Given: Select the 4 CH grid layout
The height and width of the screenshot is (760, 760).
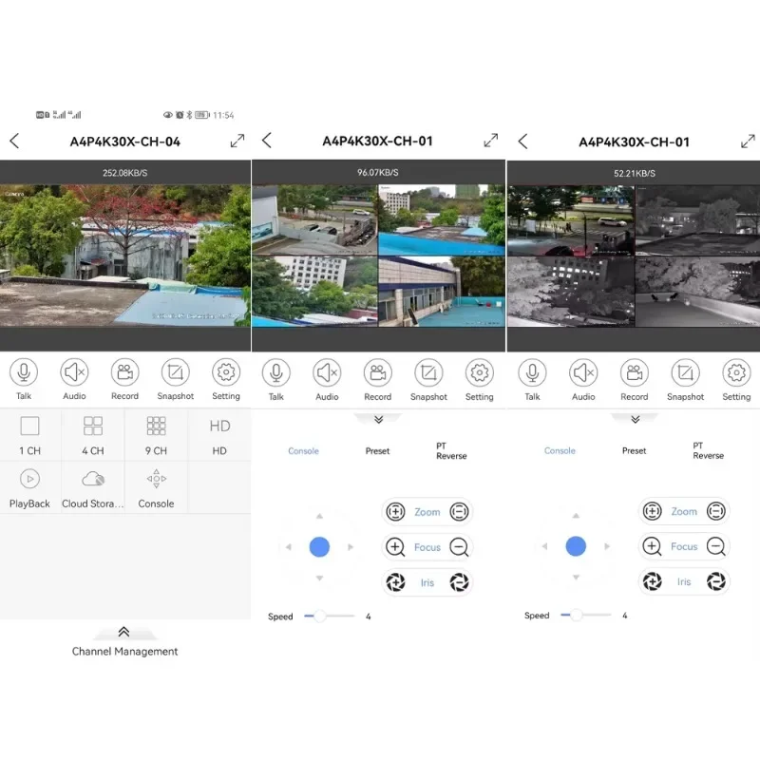Looking at the screenshot, I should click(x=93, y=435).
